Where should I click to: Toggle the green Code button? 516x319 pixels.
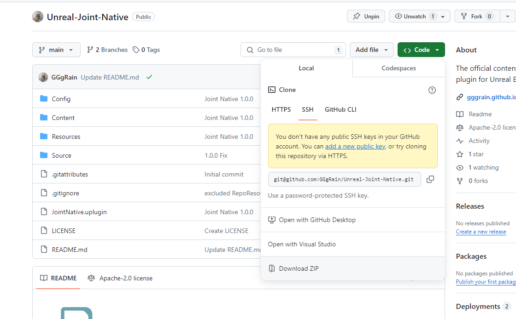(421, 50)
